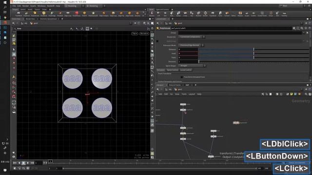Select the Convert shelf tool

point(227,14)
